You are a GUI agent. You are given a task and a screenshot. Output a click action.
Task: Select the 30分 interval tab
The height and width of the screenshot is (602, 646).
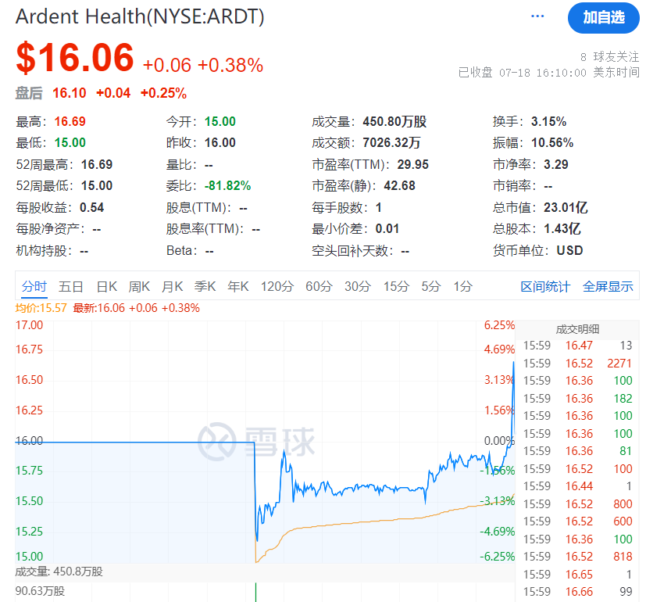[356, 286]
